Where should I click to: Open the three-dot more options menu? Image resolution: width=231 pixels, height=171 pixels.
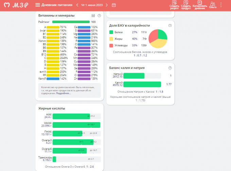221,5
